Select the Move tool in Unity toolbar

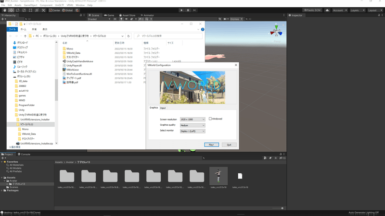tap(11, 10)
